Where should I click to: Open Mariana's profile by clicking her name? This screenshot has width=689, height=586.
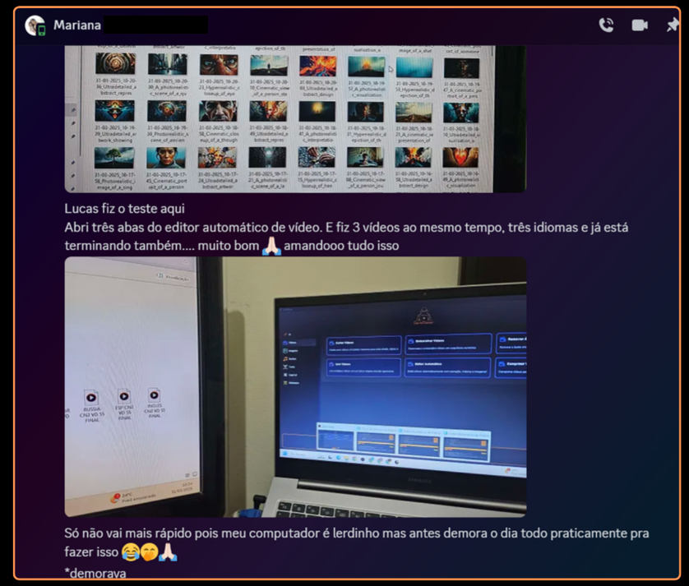tap(77, 25)
